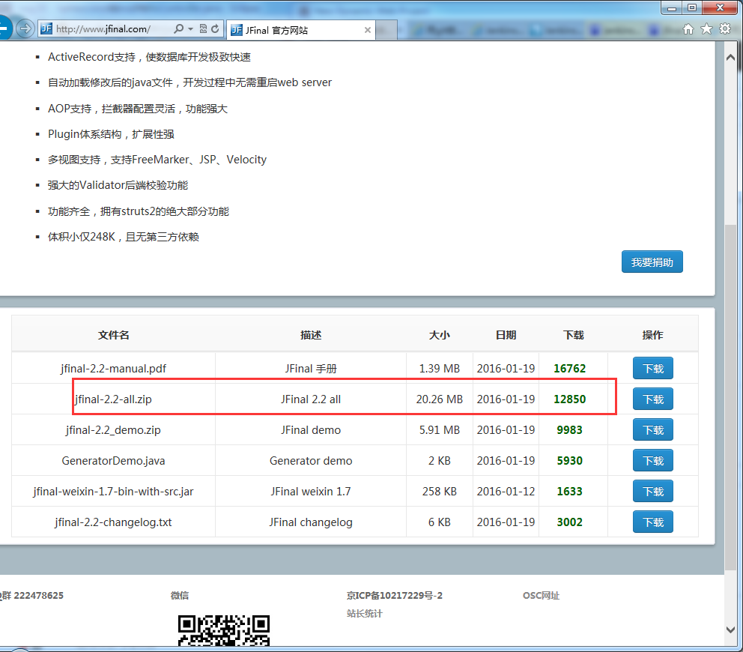The width and height of the screenshot is (743, 652).
Task: Click the browser Forward arrow button
Action: tap(25, 29)
